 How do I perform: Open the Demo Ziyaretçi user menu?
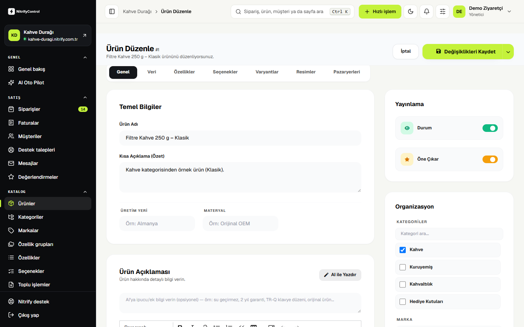[483, 12]
